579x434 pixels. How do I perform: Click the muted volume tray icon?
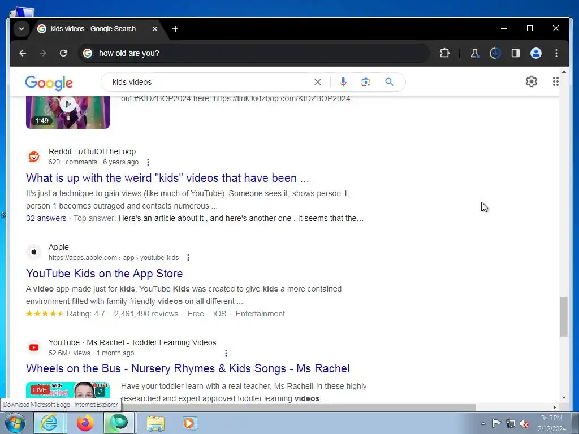click(x=524, y=423)
